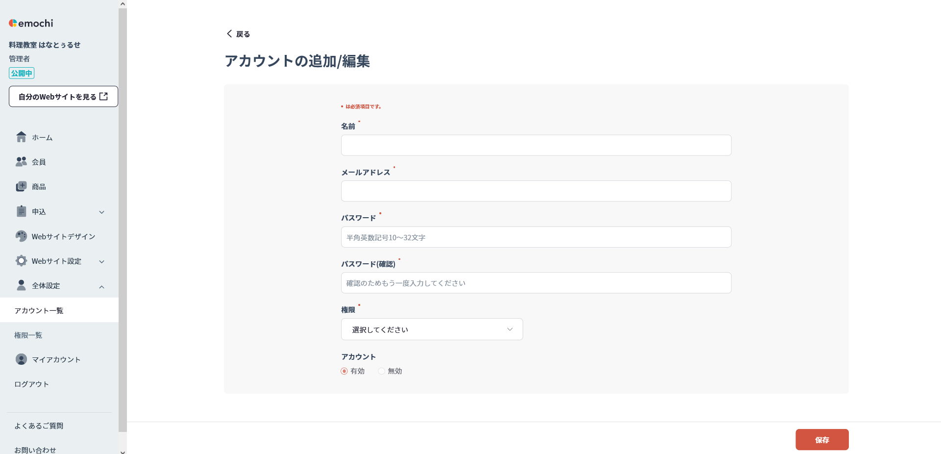
Task: Click the home icon in sidebar
Action: pyautogui.click(x=21, y=137)
